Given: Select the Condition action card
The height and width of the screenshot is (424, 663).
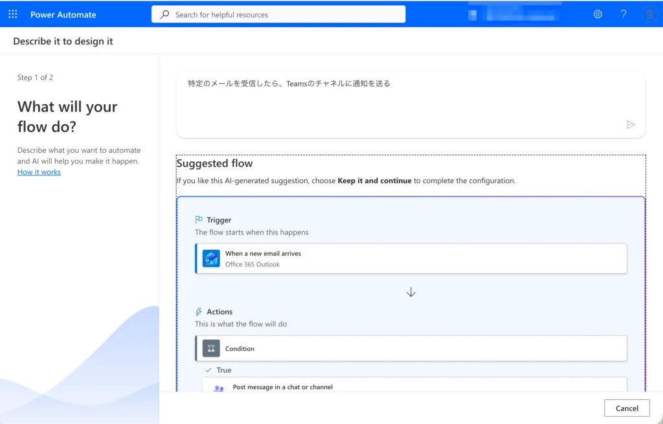Looking at the screenshot, I should [411, 348].
